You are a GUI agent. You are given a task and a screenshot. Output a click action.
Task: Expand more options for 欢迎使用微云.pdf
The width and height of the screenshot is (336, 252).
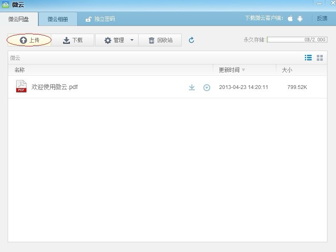(x=207, y=88)
